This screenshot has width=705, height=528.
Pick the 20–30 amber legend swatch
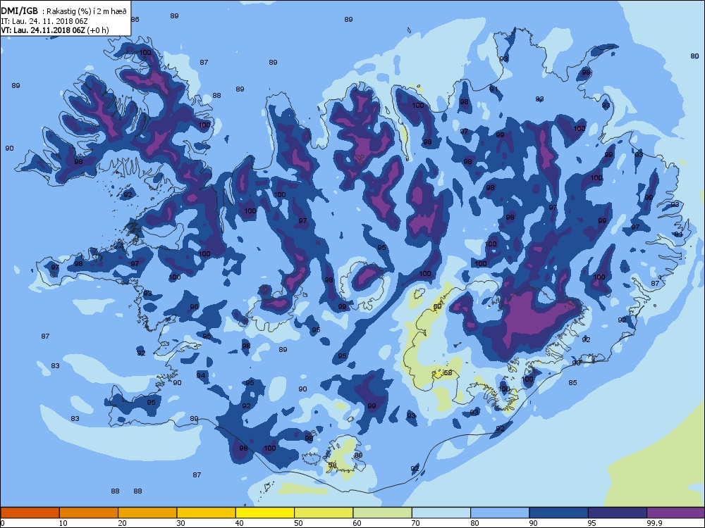pyautogui.click(x=147, y=513)
